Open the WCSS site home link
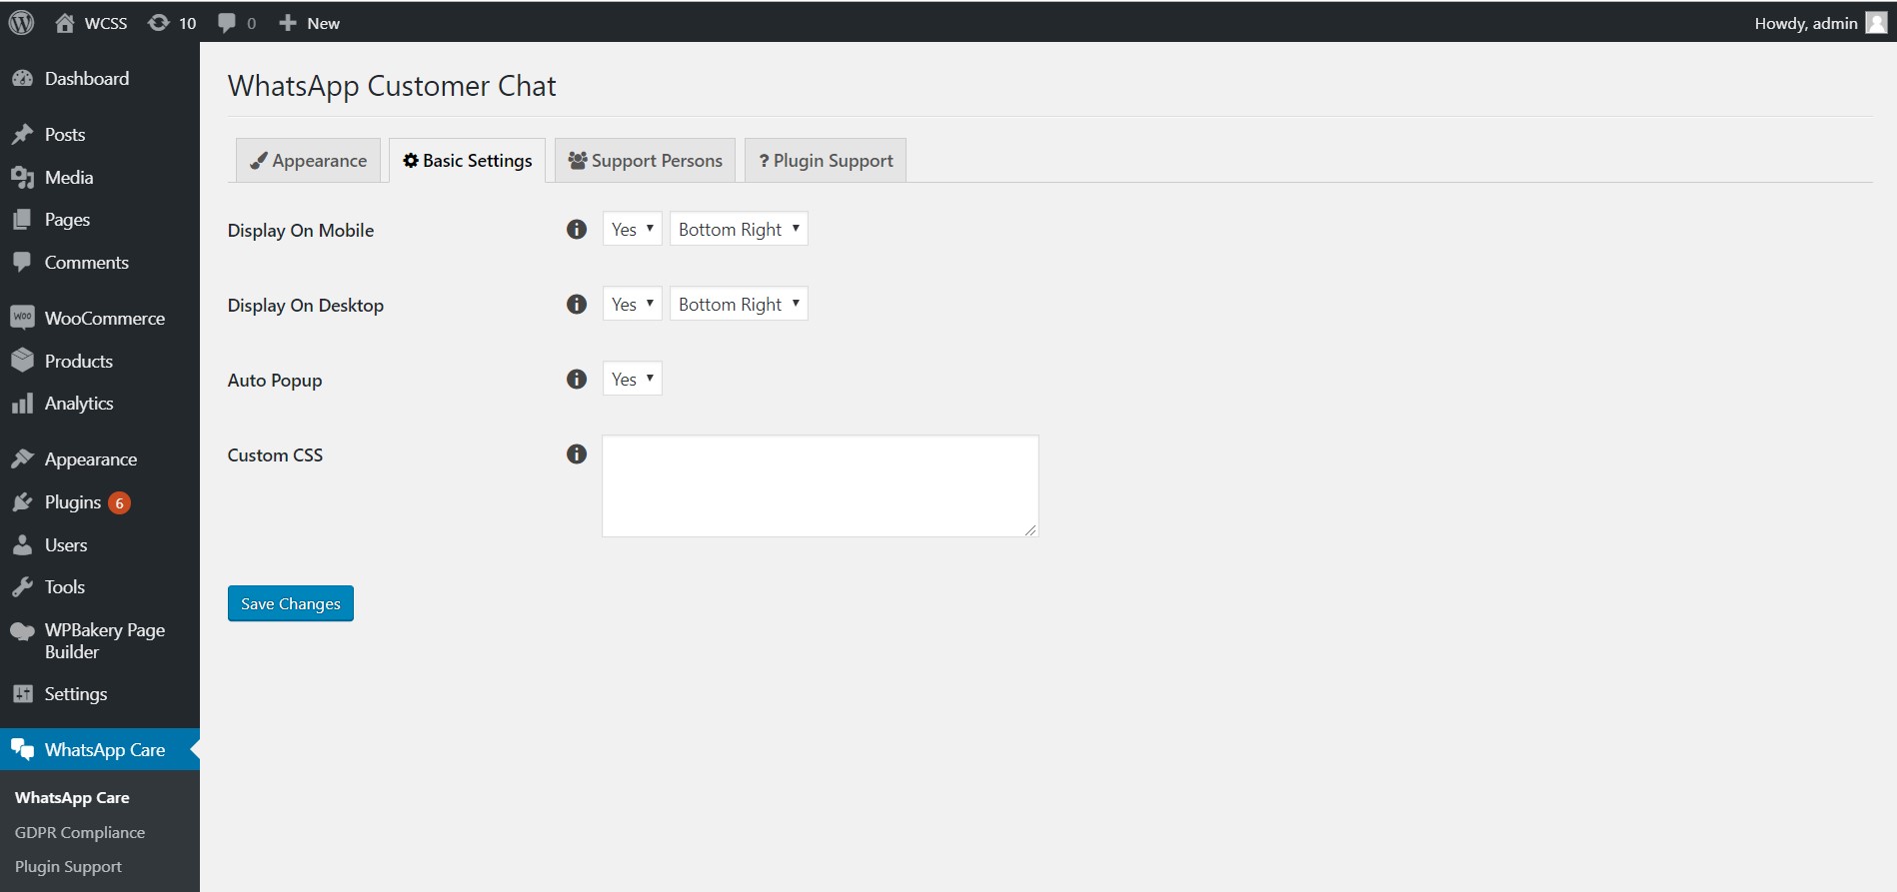Image resolution: width=1897 pixels, height=892 pixels. [91, 23]
